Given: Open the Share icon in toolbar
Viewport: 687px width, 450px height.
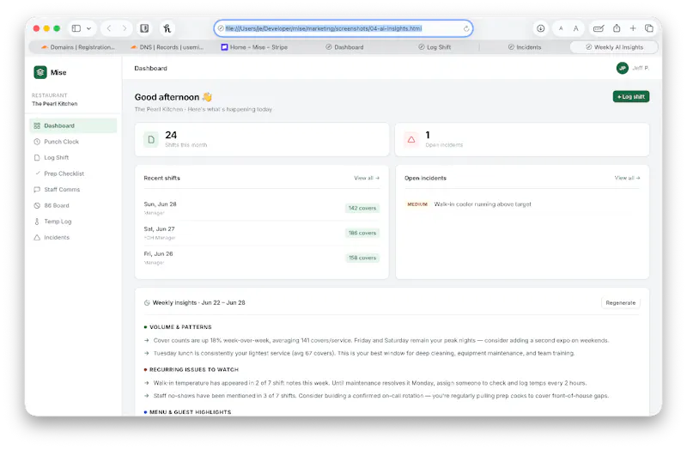Looking at the screenshot, I should 617,28.
